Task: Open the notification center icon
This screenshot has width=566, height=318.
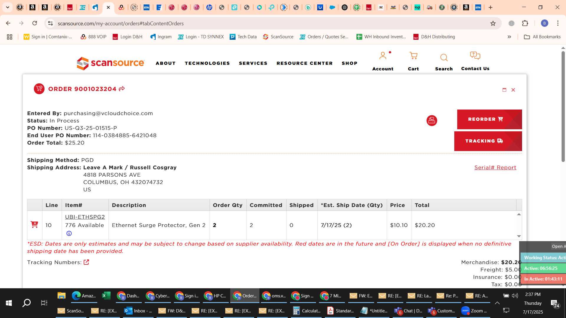Action: (x=555, y=304)
